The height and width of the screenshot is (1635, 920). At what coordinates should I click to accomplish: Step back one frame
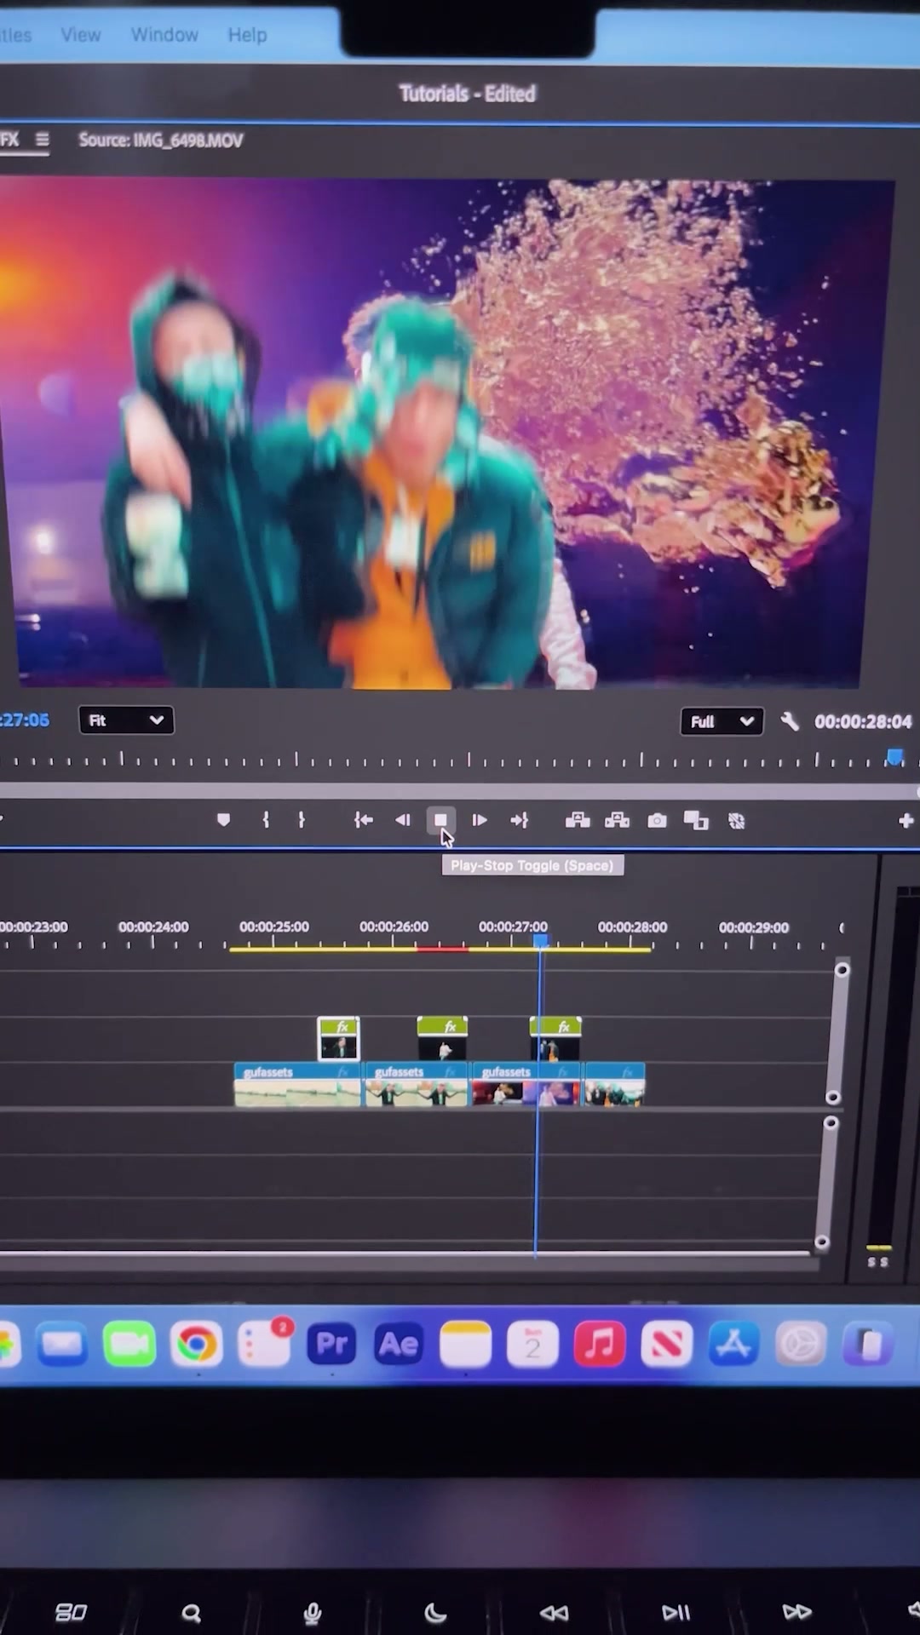pyautogui.click(x=403, y=820)
